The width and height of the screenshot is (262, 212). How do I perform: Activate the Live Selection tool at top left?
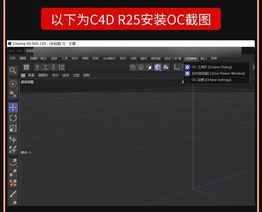tap(13, 84)
